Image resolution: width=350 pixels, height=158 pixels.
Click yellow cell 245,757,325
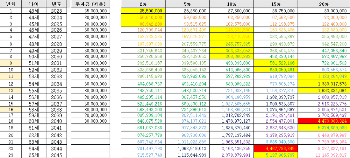[x=232, y=44]
